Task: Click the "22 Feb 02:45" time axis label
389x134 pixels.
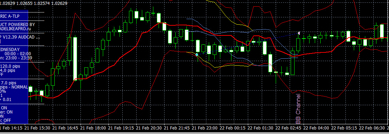Action: pyautogui.click(x=288, y=128)
